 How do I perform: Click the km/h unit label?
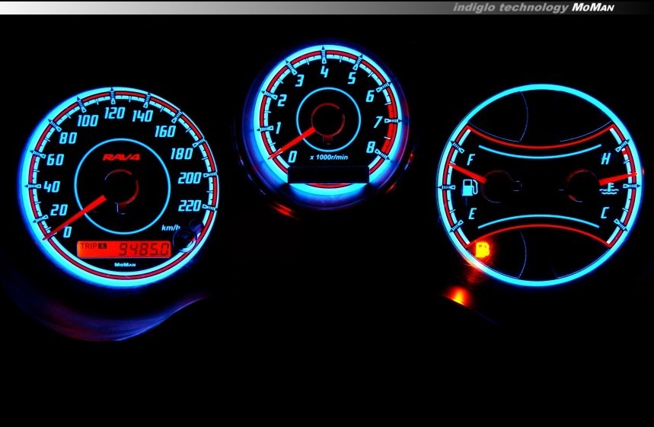click(x=171, y=228)
